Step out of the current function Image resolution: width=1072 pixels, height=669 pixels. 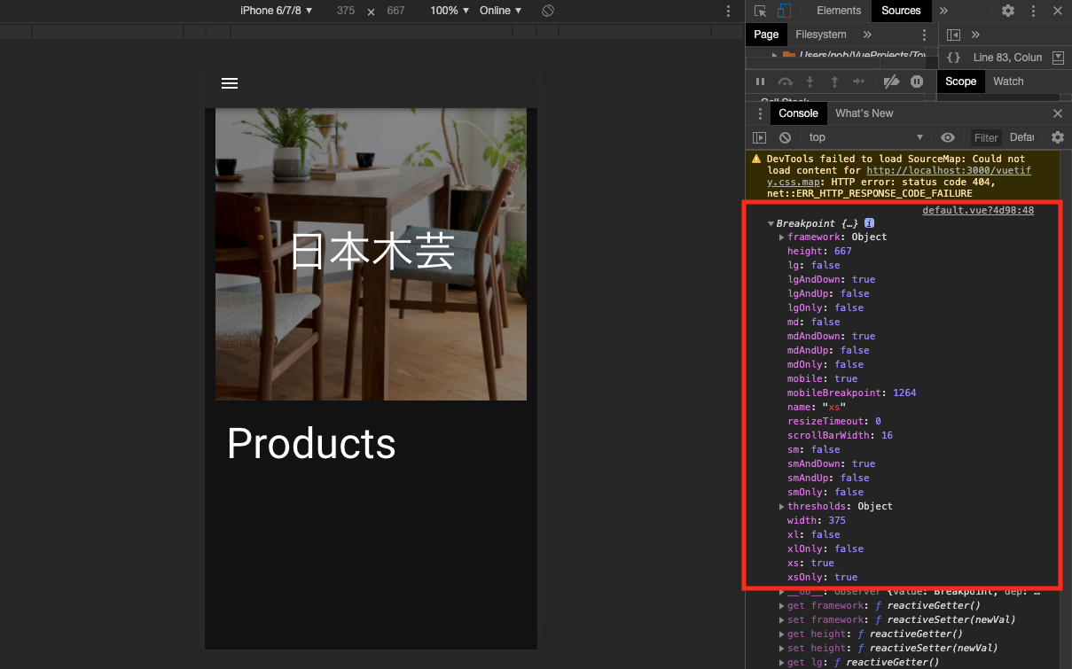click(834, 82)
